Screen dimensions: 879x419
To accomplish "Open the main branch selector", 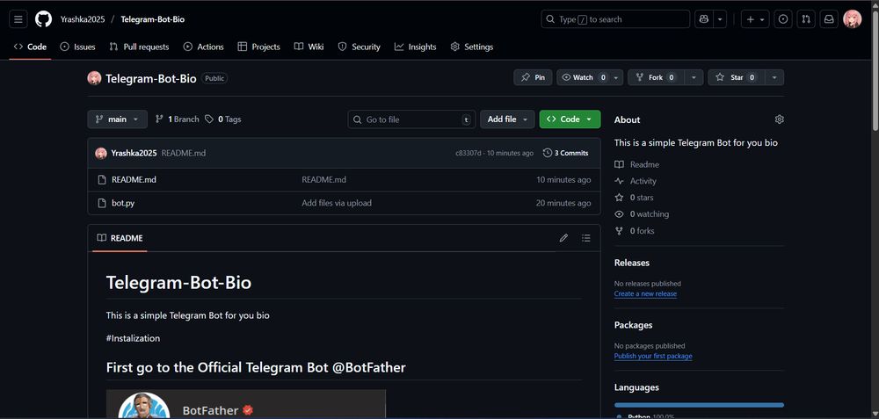I will pyautogui.click(x=117, y=119).
